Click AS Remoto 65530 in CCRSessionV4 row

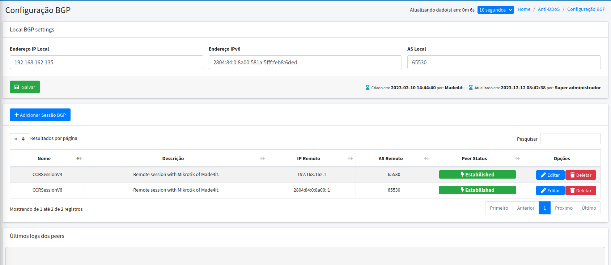394,175
